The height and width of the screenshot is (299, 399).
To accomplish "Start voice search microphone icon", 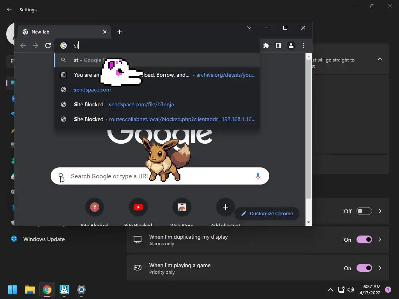I will pos(258,176).
